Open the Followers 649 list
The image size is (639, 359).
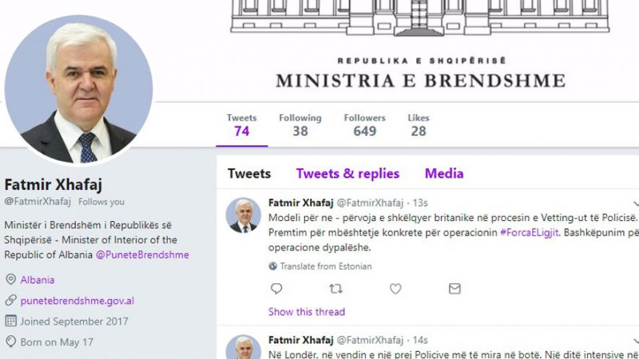(x=364, y=125)
